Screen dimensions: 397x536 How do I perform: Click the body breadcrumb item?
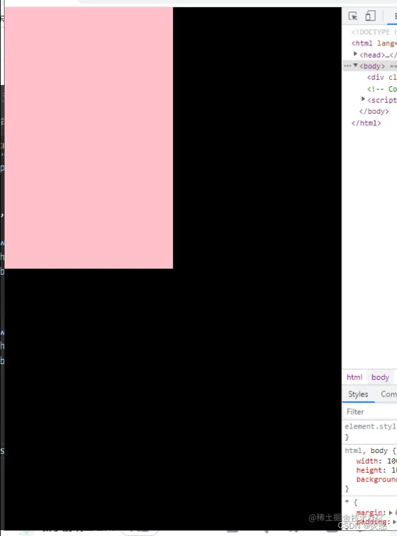381,377
